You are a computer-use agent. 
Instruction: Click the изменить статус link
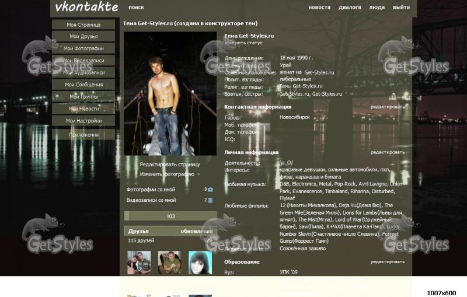pos(243,43)
